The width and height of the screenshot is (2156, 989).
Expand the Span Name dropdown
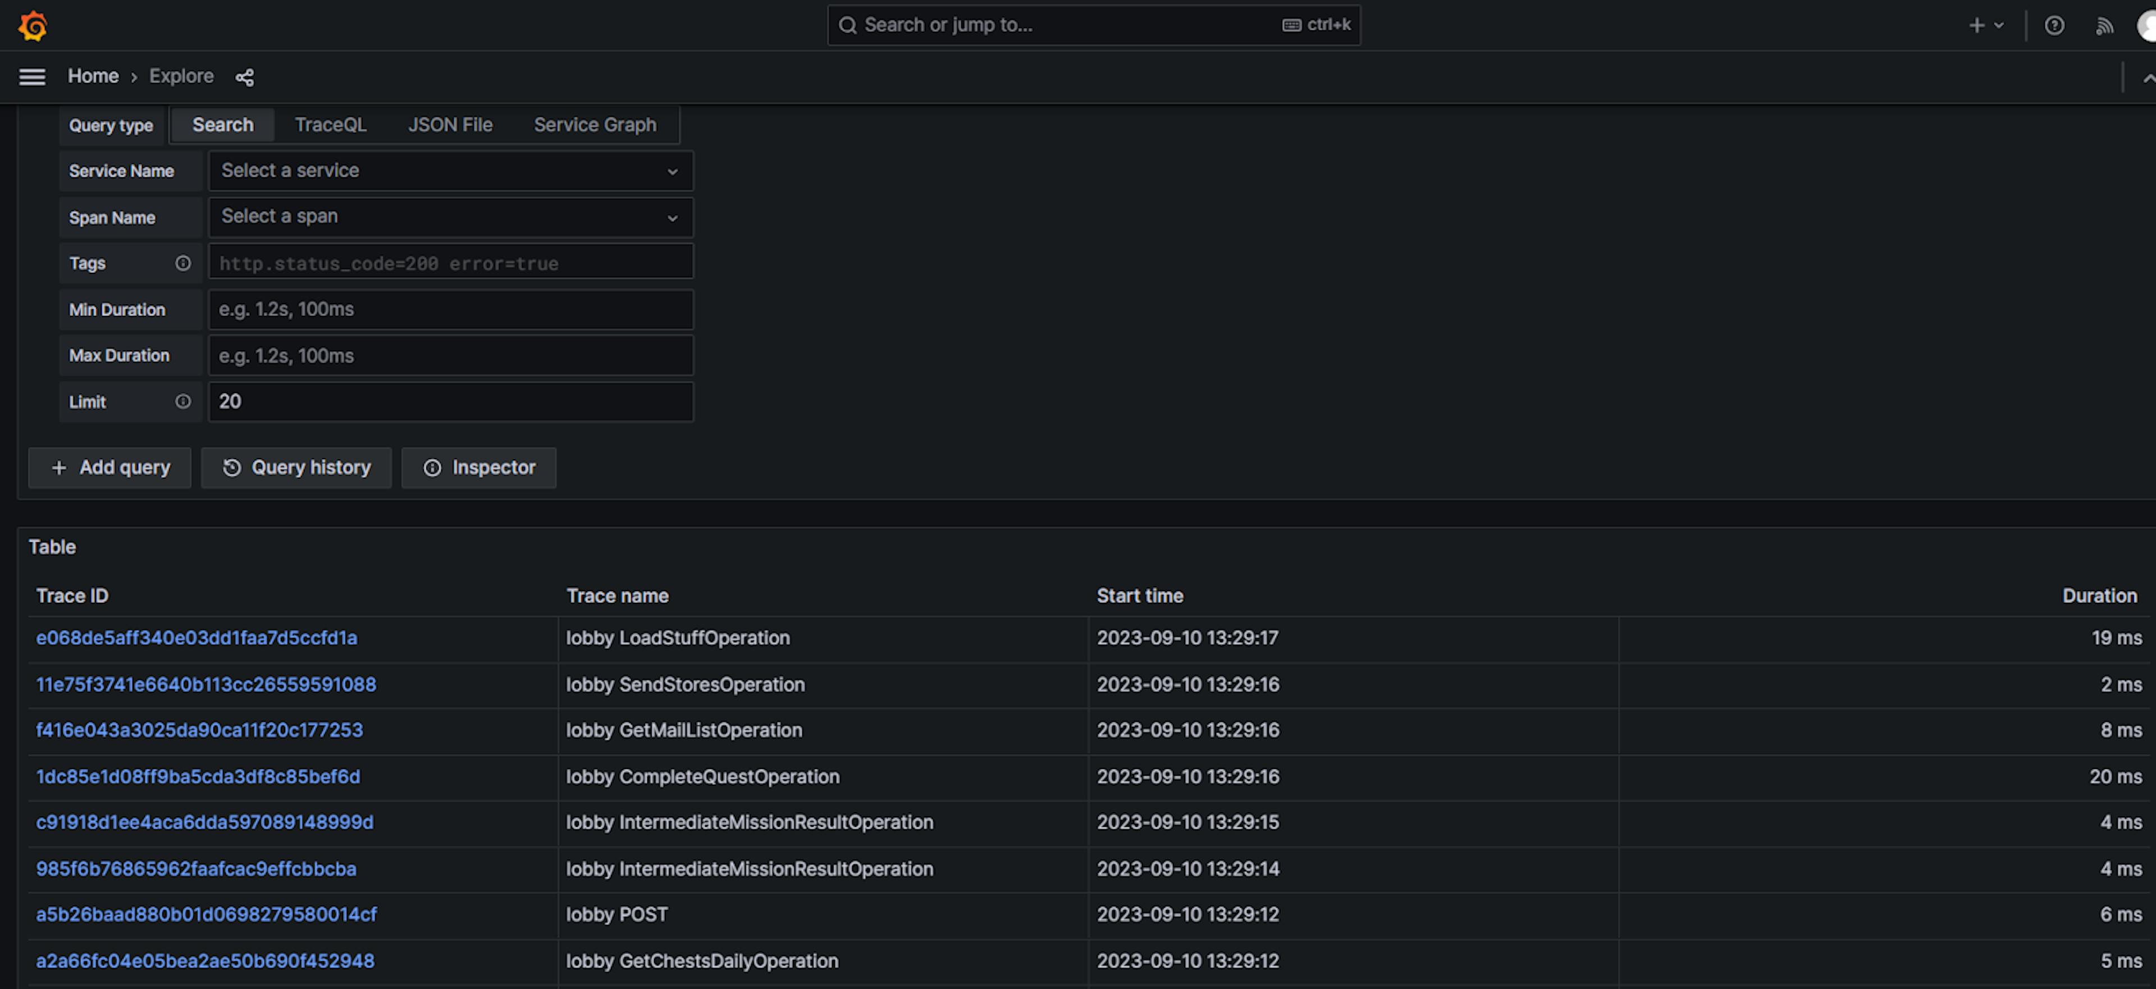point(450,218)
